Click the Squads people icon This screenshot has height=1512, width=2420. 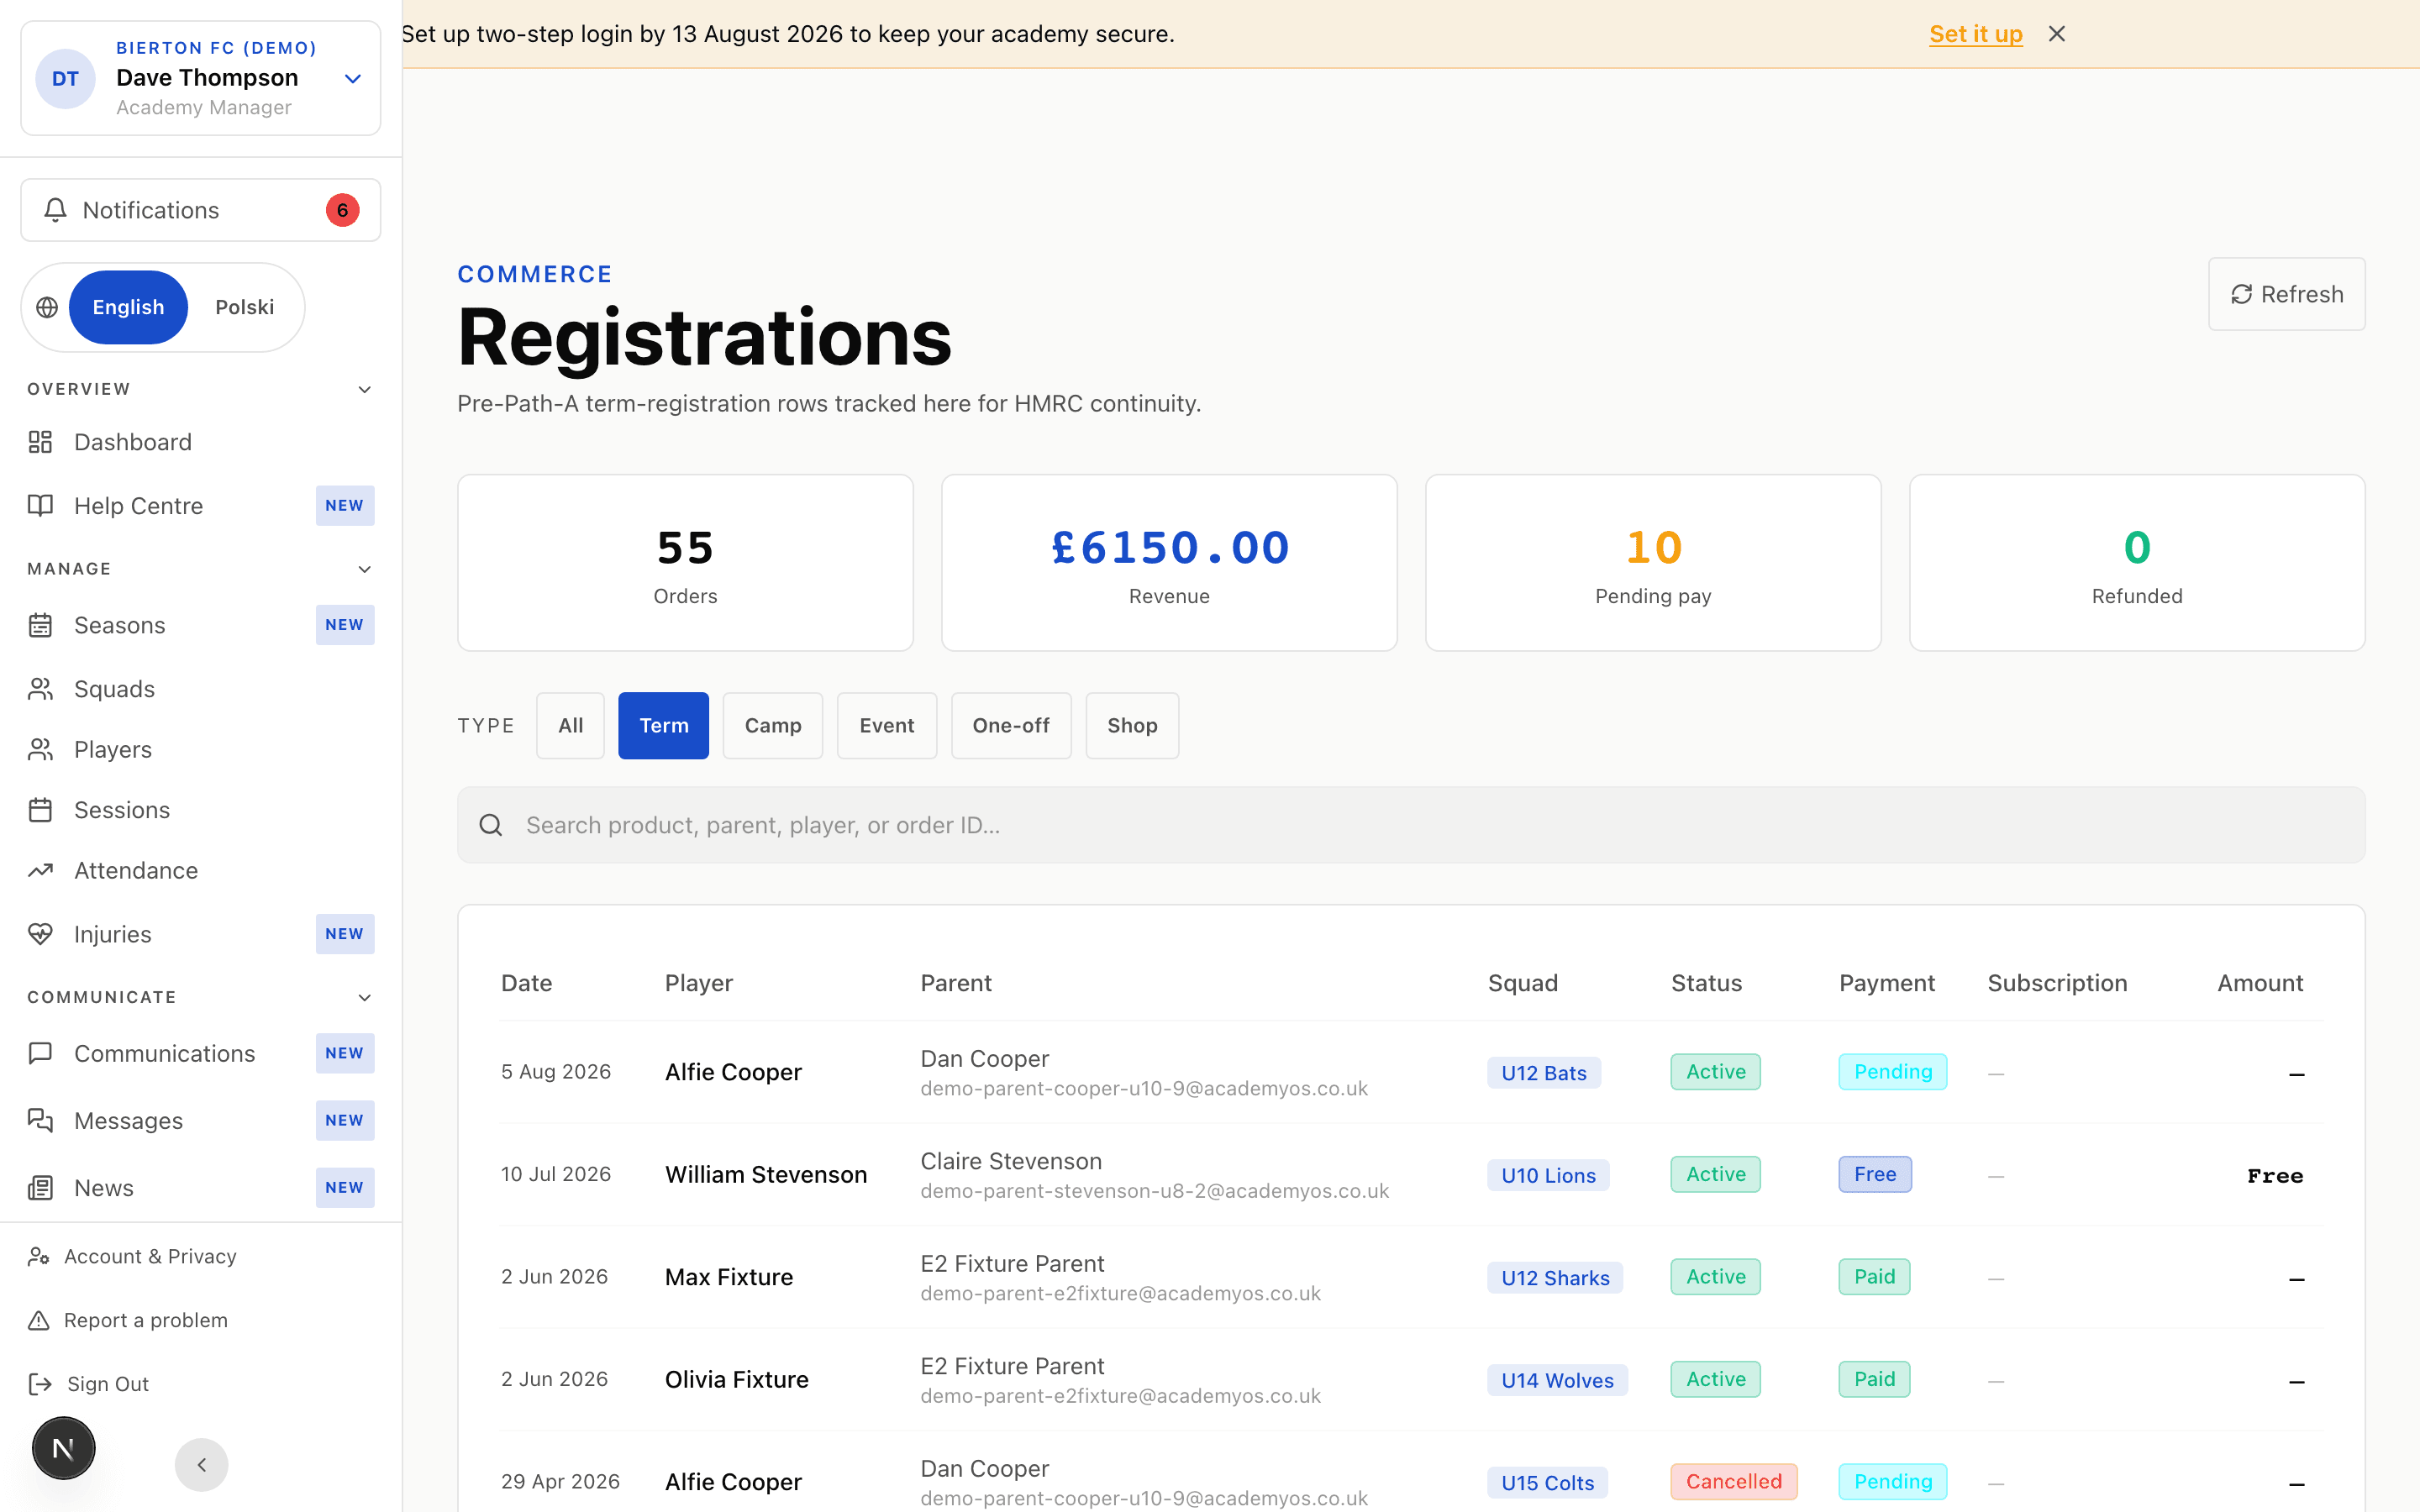click(x=40, y=689)
